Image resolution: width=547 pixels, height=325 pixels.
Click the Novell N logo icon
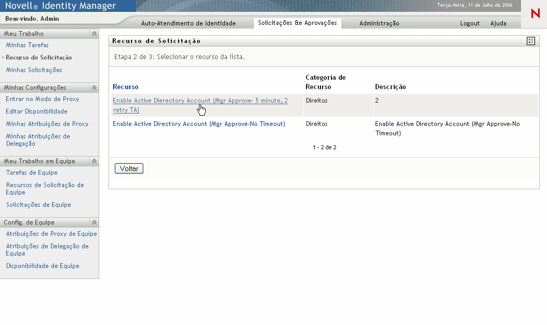(535, 13)
